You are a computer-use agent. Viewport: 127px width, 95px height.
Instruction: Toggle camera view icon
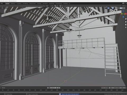tap(126, 25)
